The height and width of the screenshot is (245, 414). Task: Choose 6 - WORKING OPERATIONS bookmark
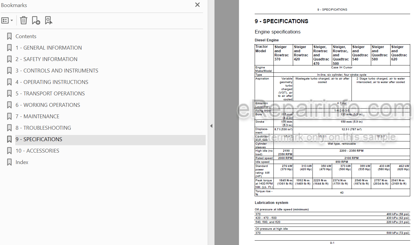48,105
